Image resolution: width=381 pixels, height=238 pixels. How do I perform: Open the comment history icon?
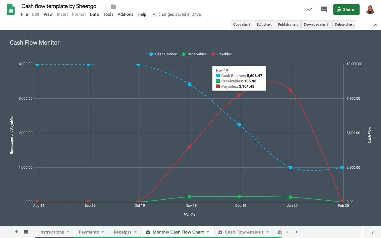coord(324,9)
